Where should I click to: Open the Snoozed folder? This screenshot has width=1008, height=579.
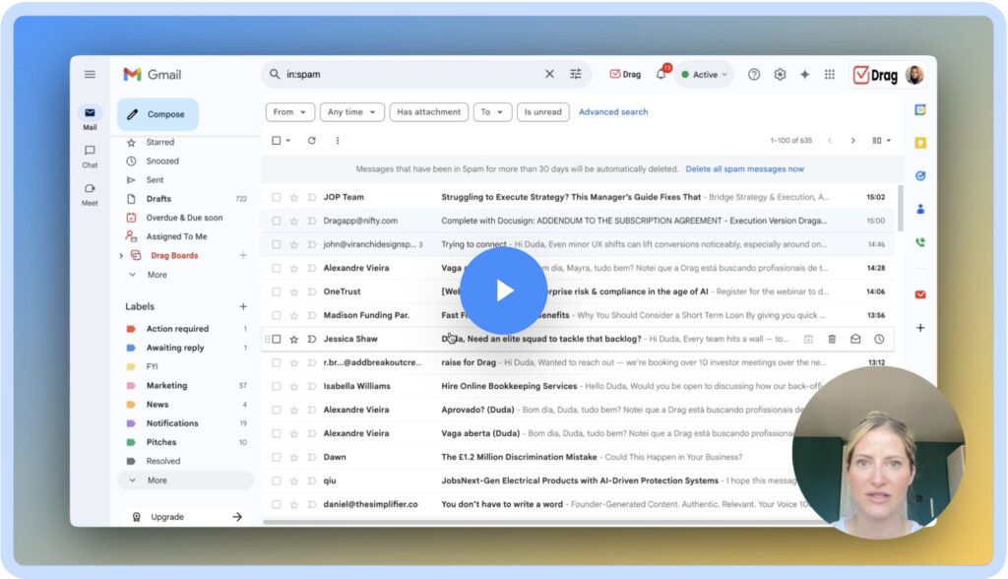coord(162,161)
